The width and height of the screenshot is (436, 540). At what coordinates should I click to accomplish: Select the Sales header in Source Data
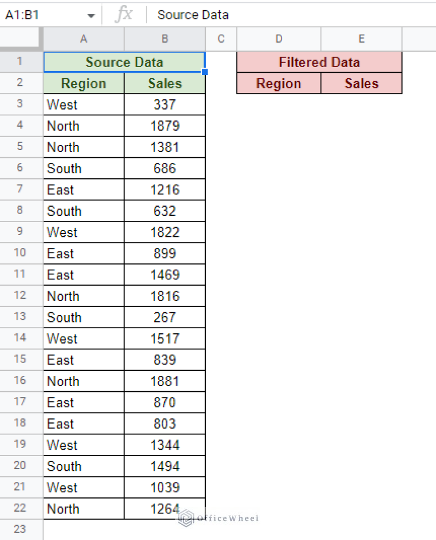(x=164, y=83)
